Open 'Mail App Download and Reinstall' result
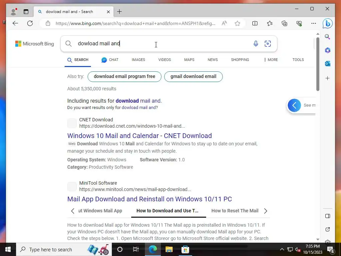The image size is (341, 256). (x=150, y=199)
